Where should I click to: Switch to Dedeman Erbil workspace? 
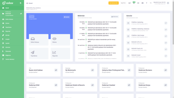[x=56, y=85]
